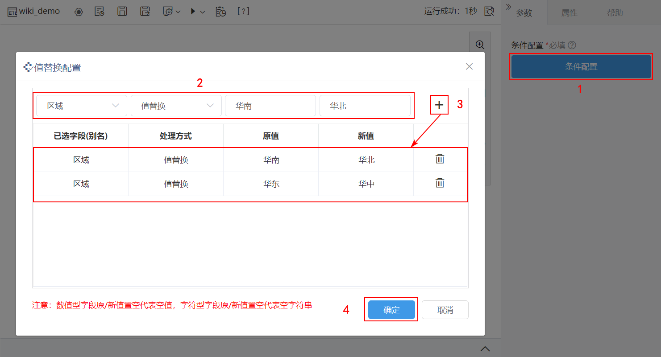
Task: Expand the bottom panel with the up chevron
Action: pos(485,349)
